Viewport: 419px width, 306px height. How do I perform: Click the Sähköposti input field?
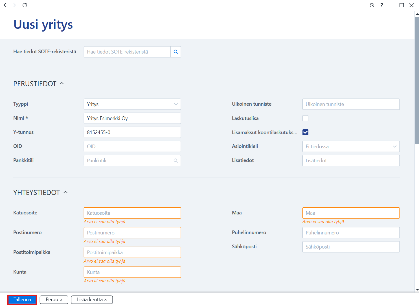coord(351,247)
